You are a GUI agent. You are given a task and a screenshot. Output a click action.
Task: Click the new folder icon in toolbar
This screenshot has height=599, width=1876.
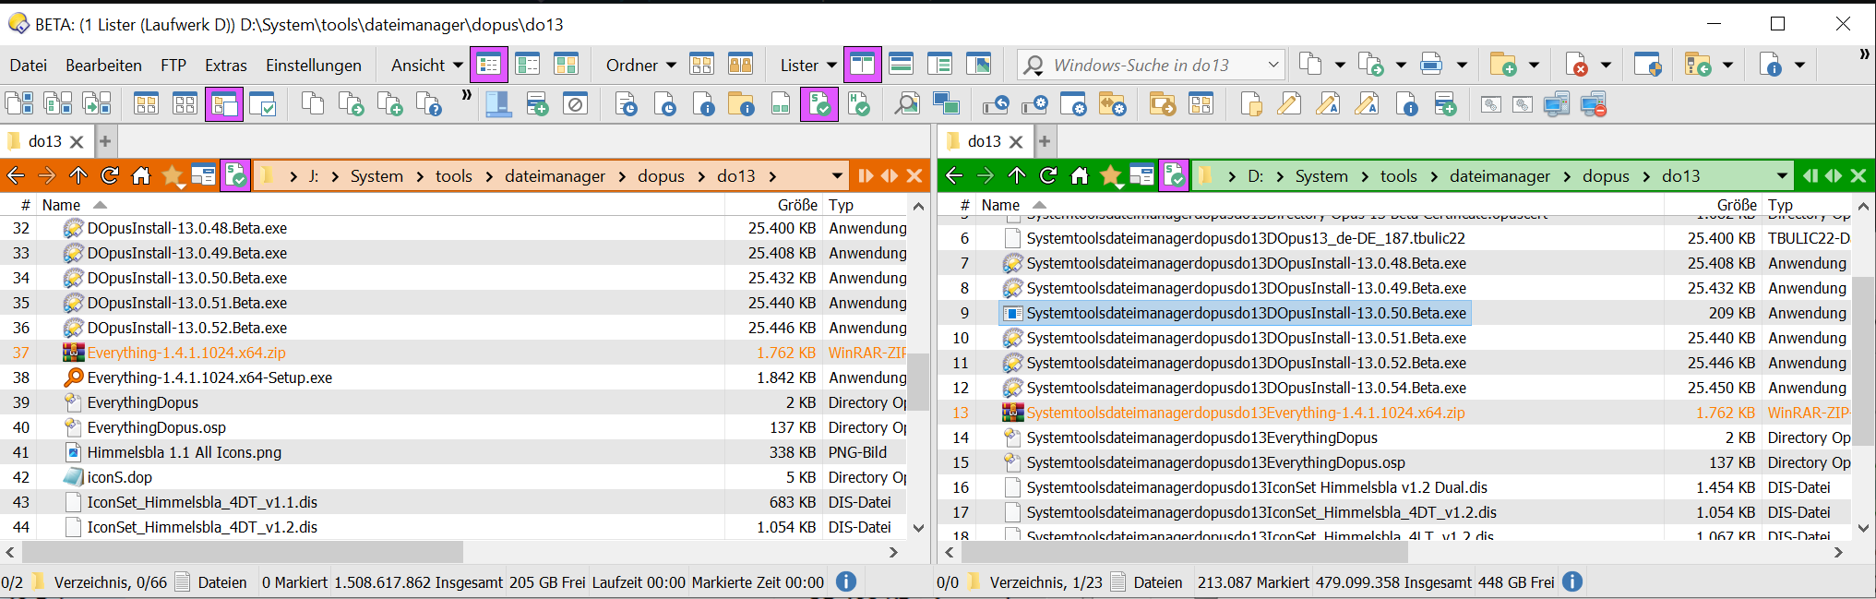(x=1503, y=65)
